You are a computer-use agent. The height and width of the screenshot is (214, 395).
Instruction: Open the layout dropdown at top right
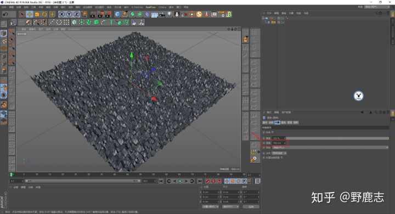tap(377, 7)
